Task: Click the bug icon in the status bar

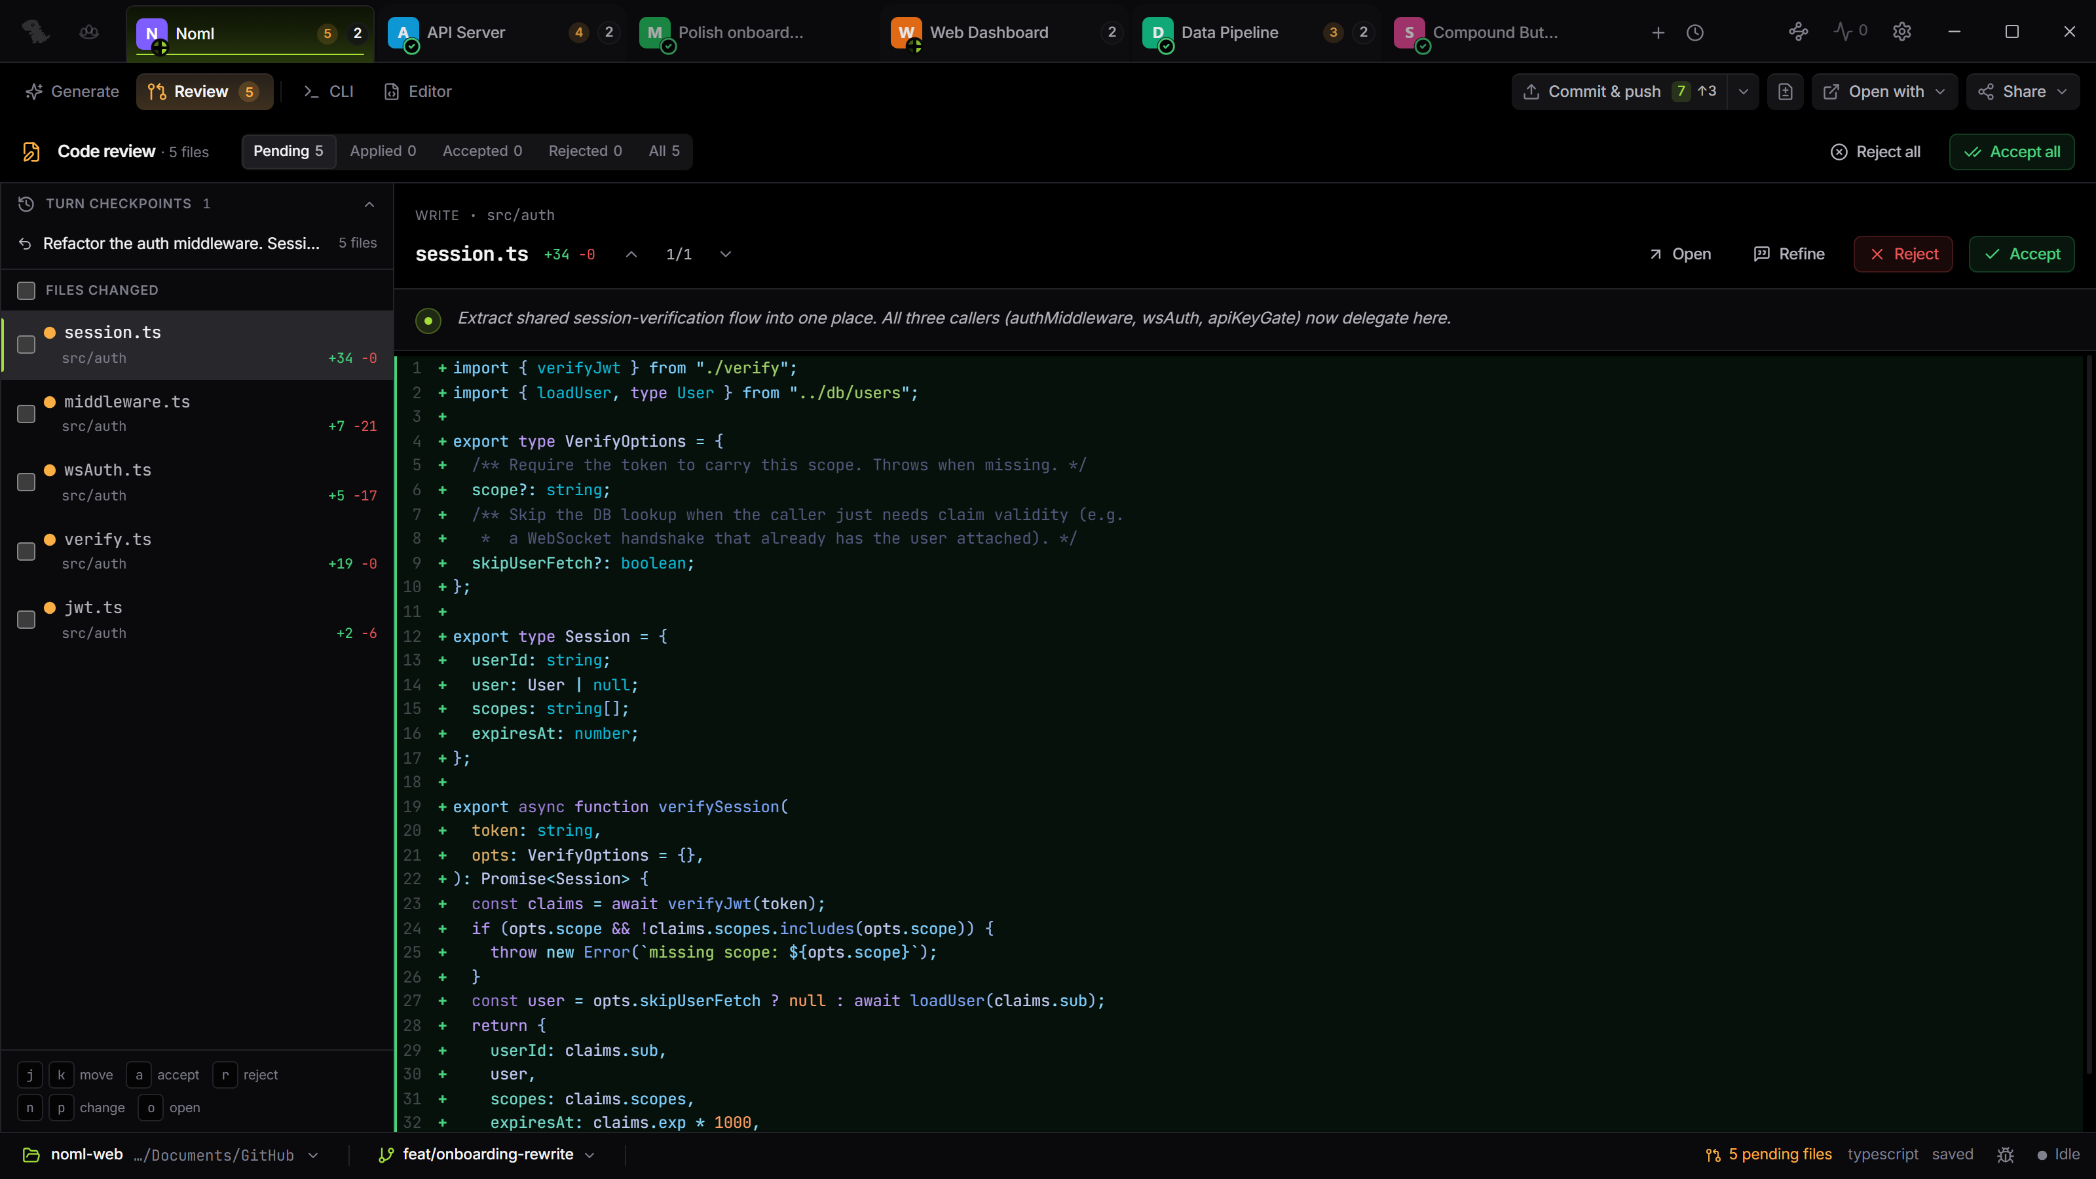Action: (2006, 1155)
